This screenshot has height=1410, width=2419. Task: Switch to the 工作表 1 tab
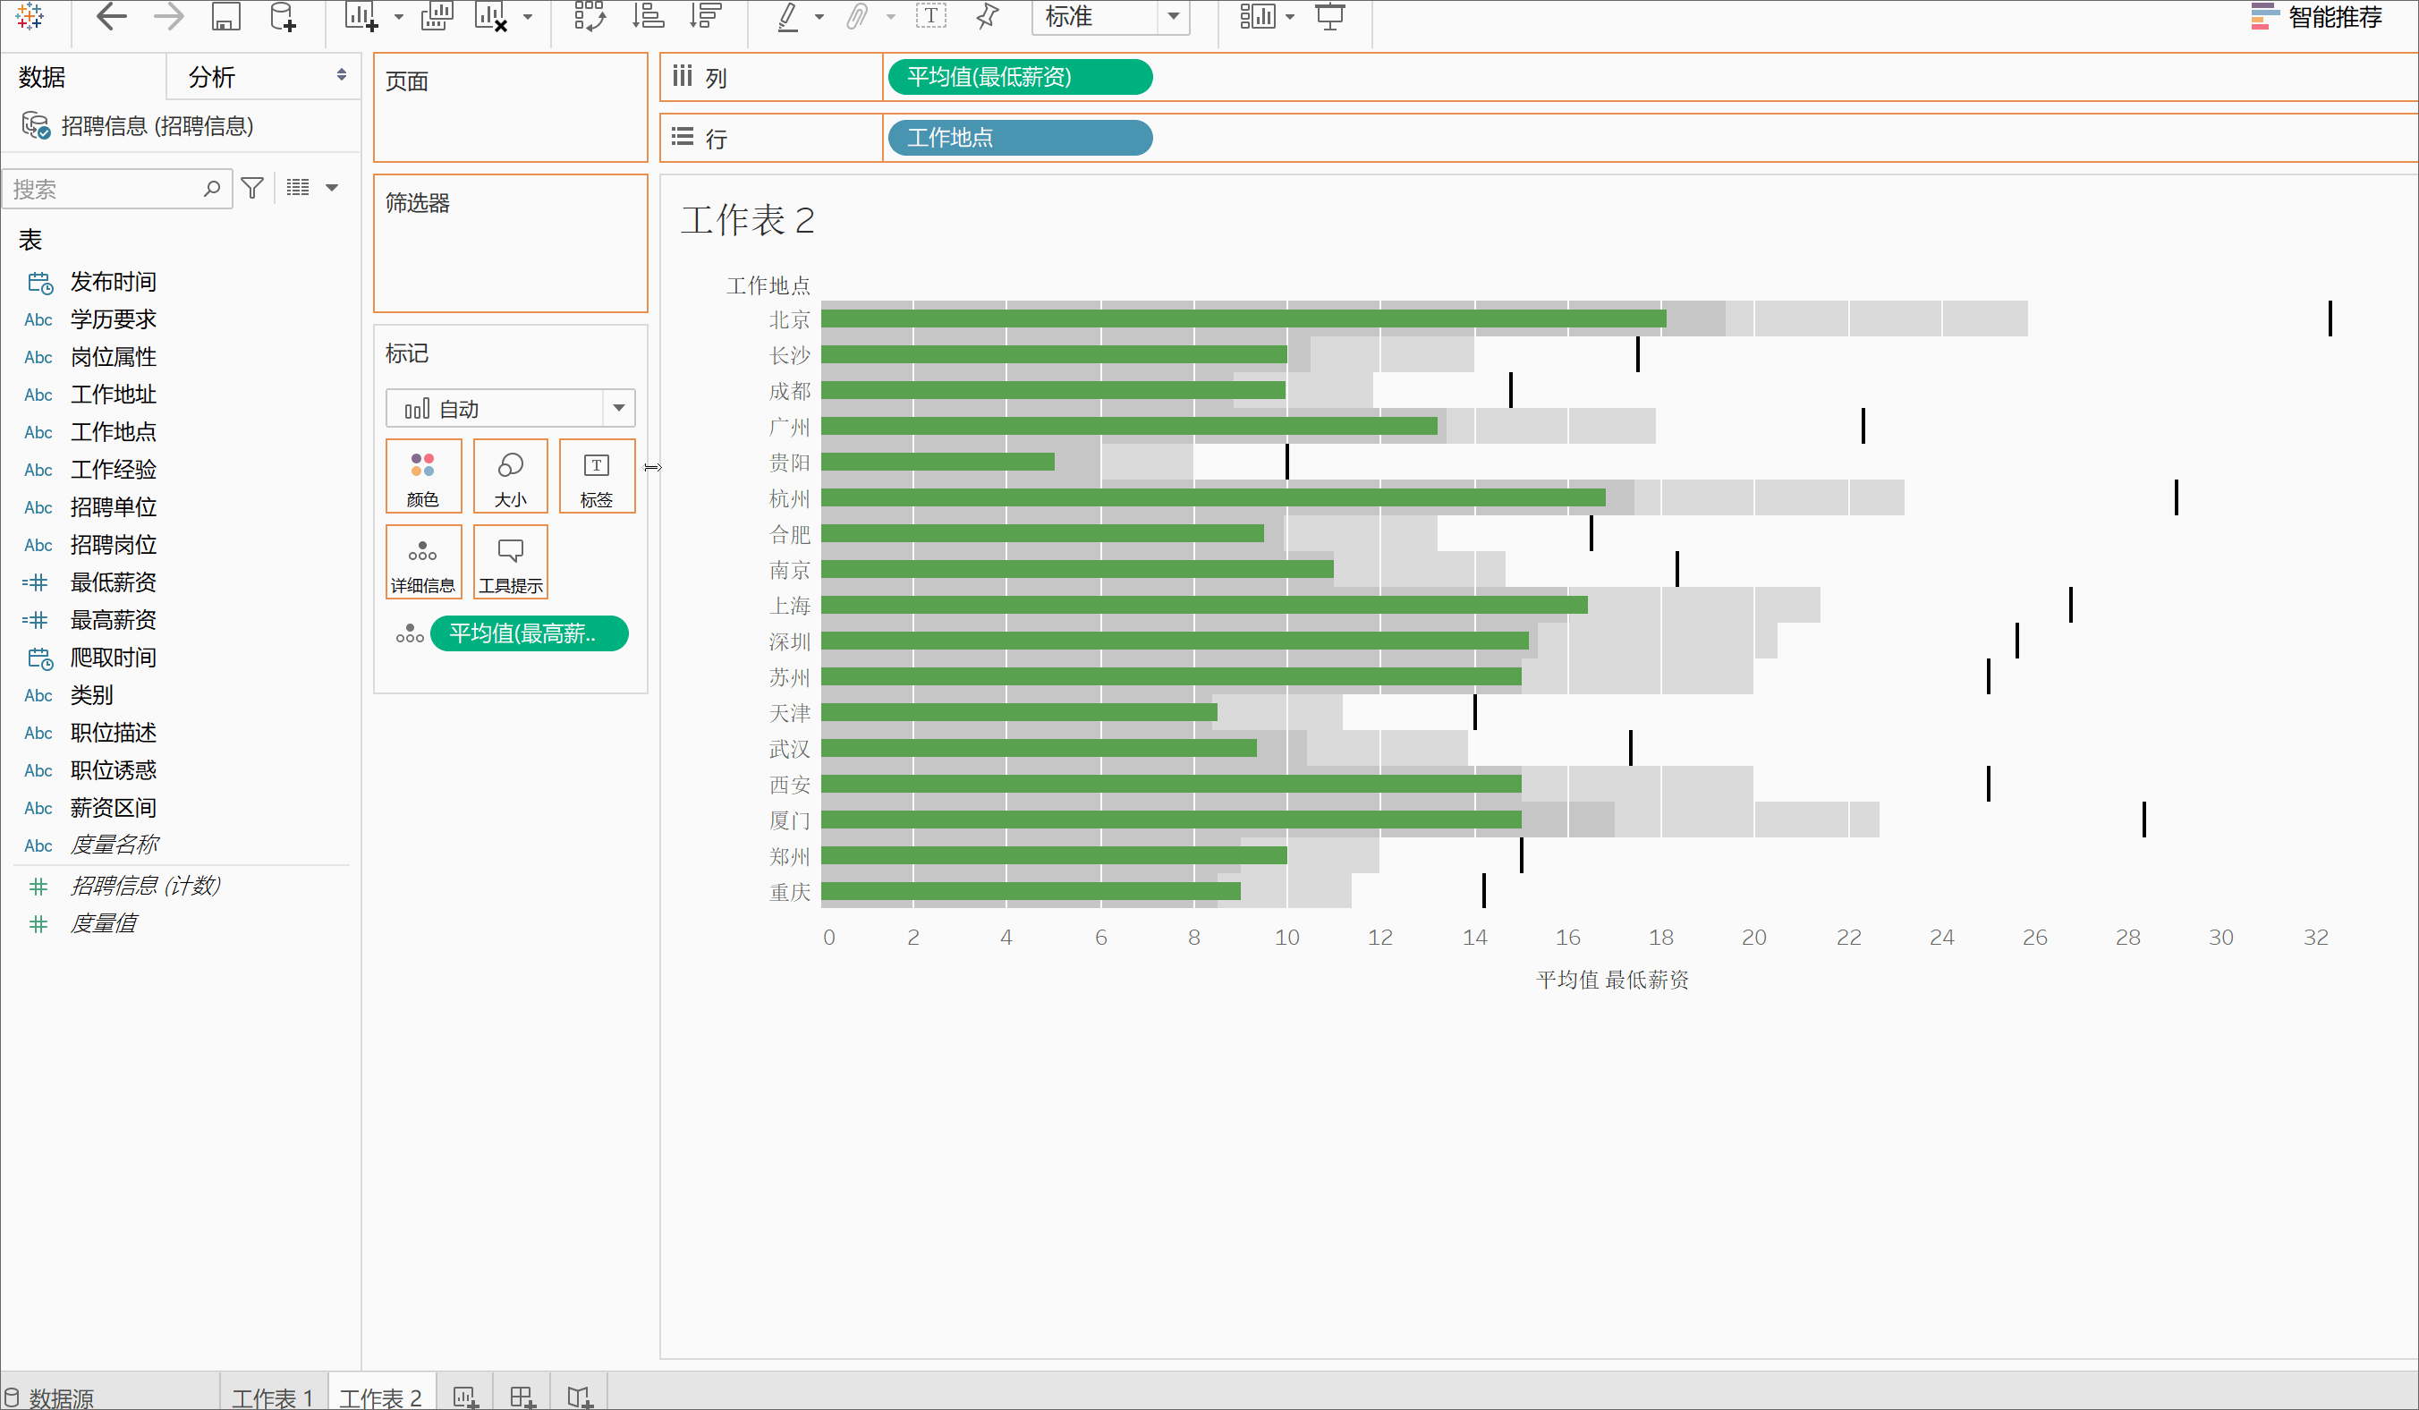[273, 1397]
